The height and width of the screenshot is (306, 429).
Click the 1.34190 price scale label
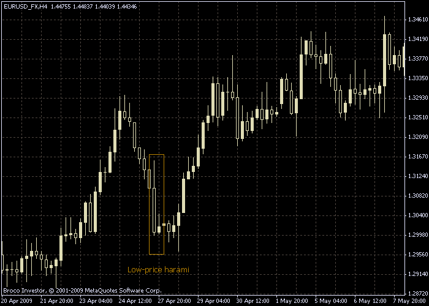(x=417, y=39)
